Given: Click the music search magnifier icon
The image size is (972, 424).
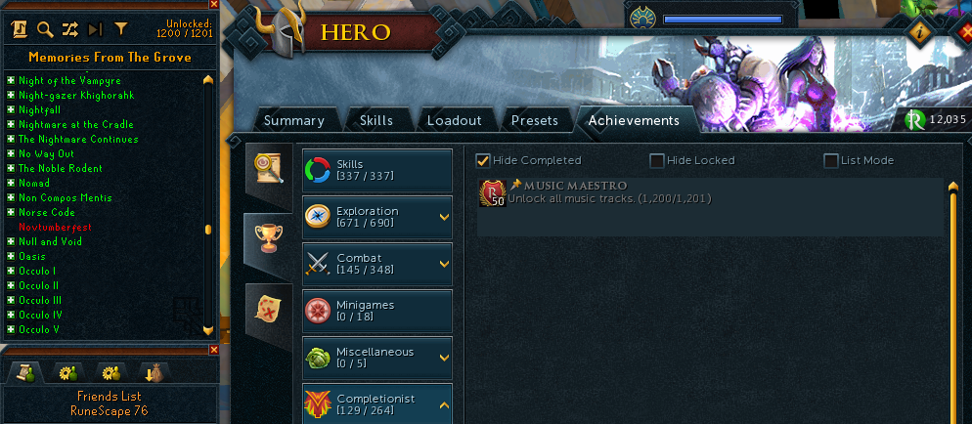Looking at the screenshot, I should (45, 28).
